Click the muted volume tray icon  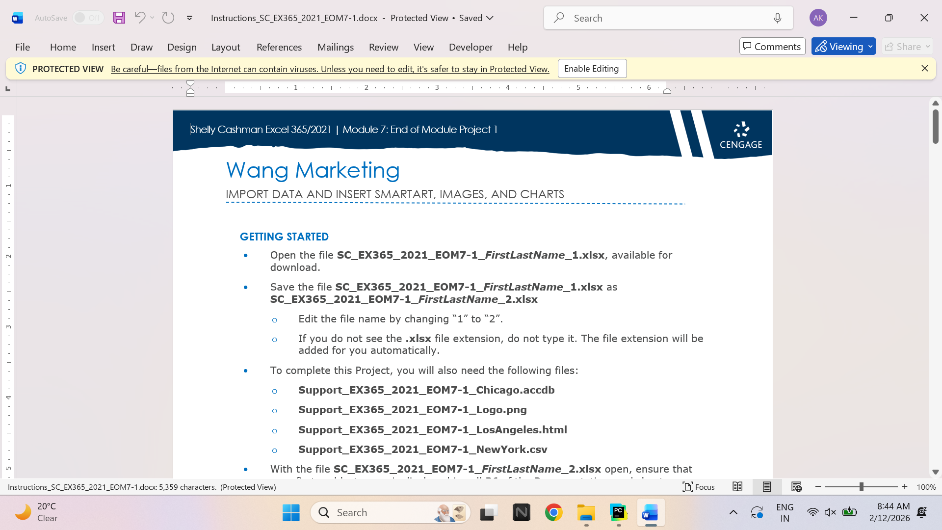(830, 512)
